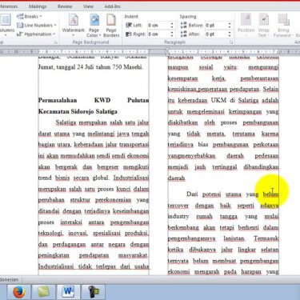Click the Indent Left value field
300x300 pixels.
158,26
